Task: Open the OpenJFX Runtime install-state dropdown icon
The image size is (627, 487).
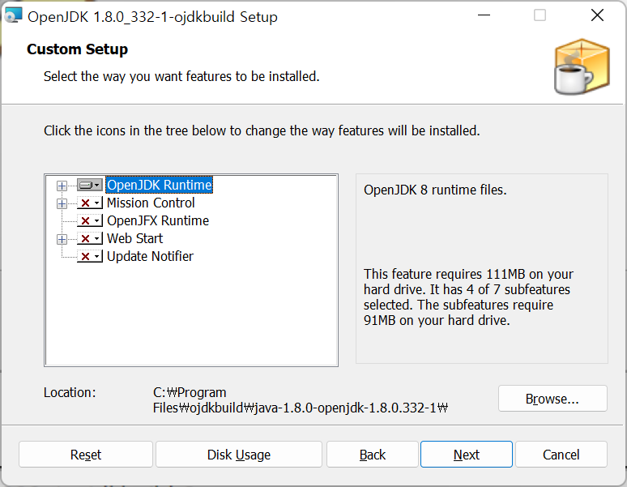Action: [90, 220]
